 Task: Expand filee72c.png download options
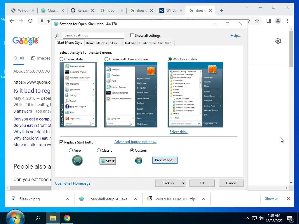click(67, 199)
